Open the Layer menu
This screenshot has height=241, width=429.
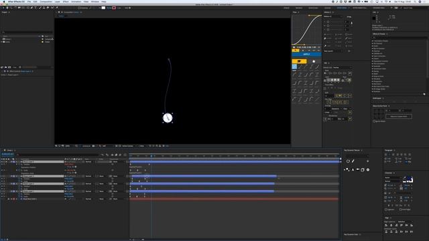[x=57, y=1]
